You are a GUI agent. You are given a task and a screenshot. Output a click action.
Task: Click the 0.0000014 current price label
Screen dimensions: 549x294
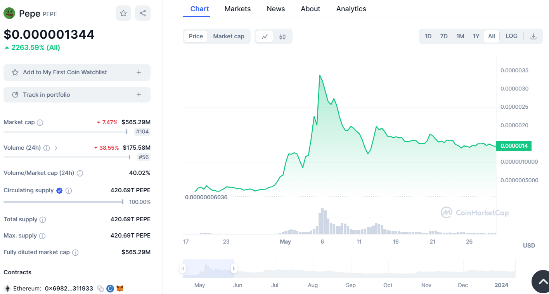[x=514, y=146]
